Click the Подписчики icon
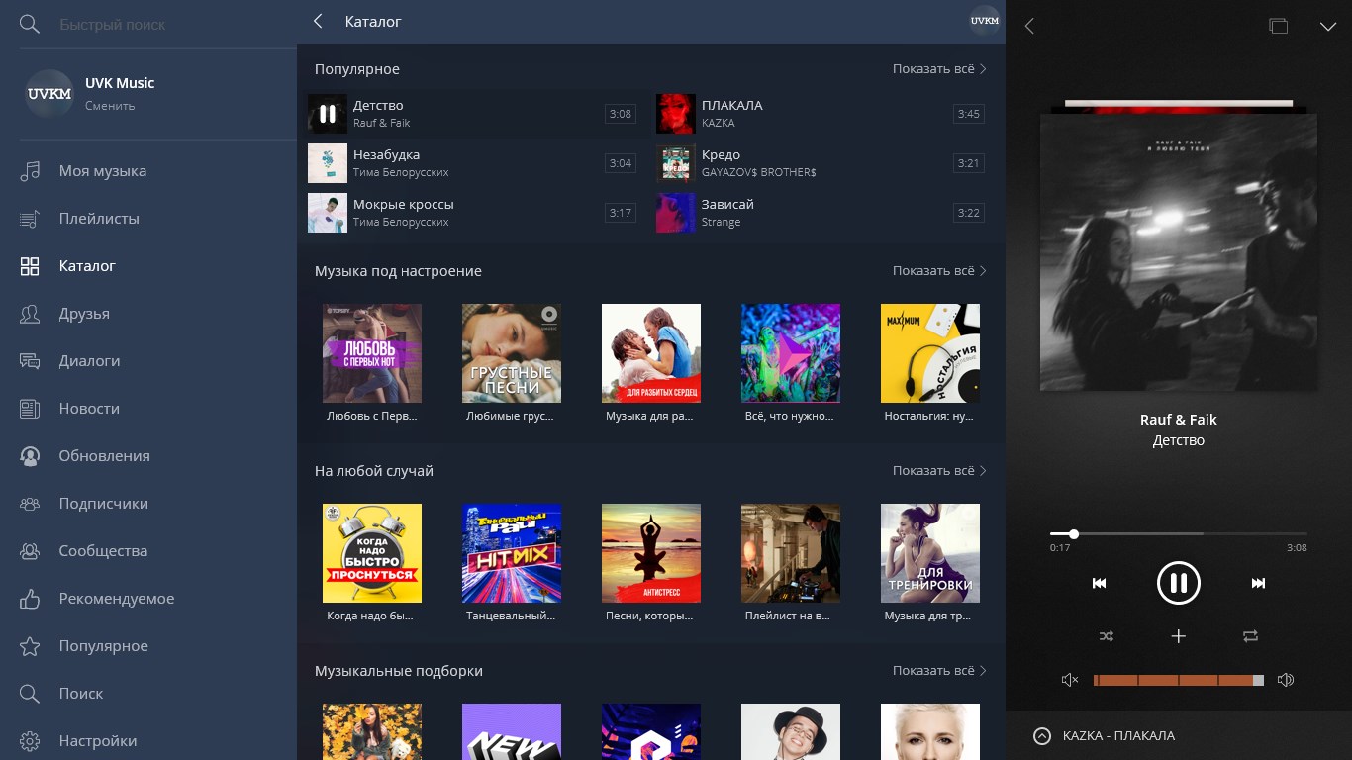The width and height of the screenshot is (1352, 760). tap(30, 504)
